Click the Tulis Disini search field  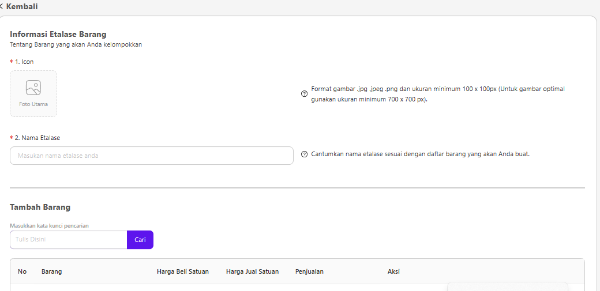tap(69, 240)
